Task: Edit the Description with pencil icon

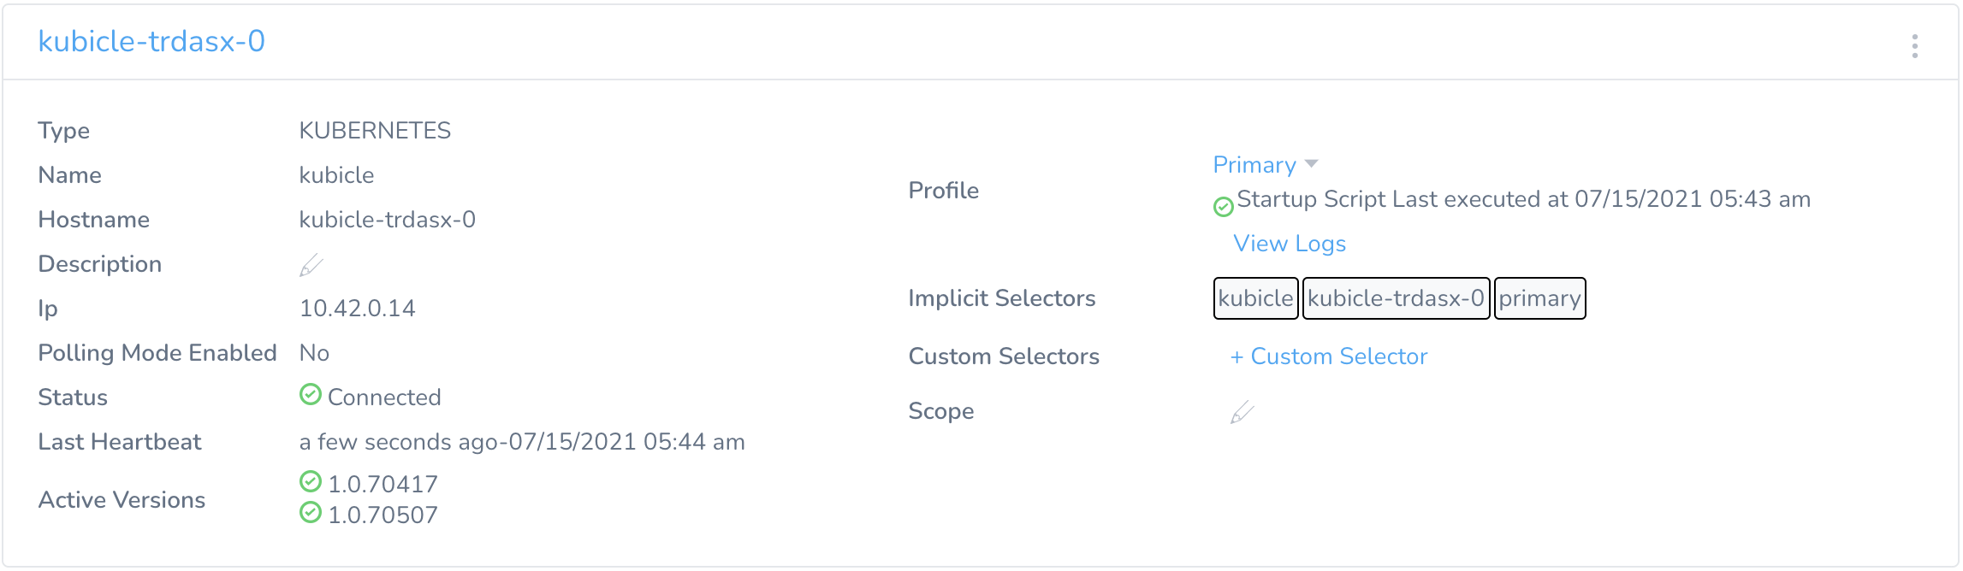Action: pyautogui.click(x=311, y=265)
